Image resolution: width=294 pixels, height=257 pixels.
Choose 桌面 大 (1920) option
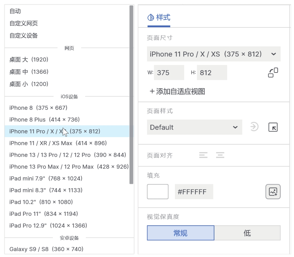(29, 59)
